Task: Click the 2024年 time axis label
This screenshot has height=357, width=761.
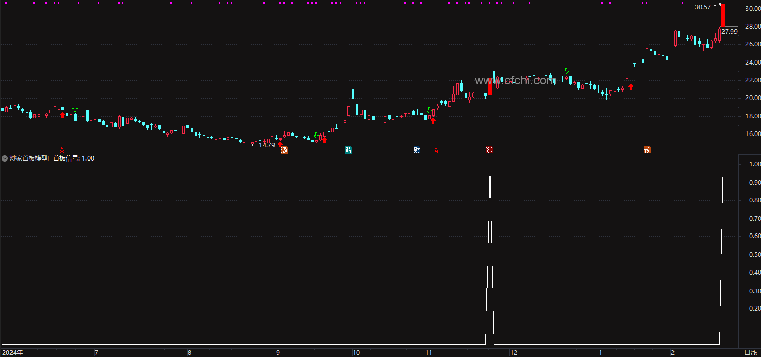Action: pyautogui.click(x=13, y=353)
